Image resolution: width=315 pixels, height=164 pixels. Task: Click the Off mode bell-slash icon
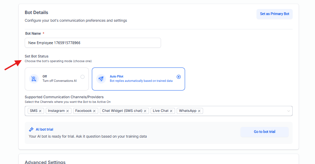(x=34, y=79)
